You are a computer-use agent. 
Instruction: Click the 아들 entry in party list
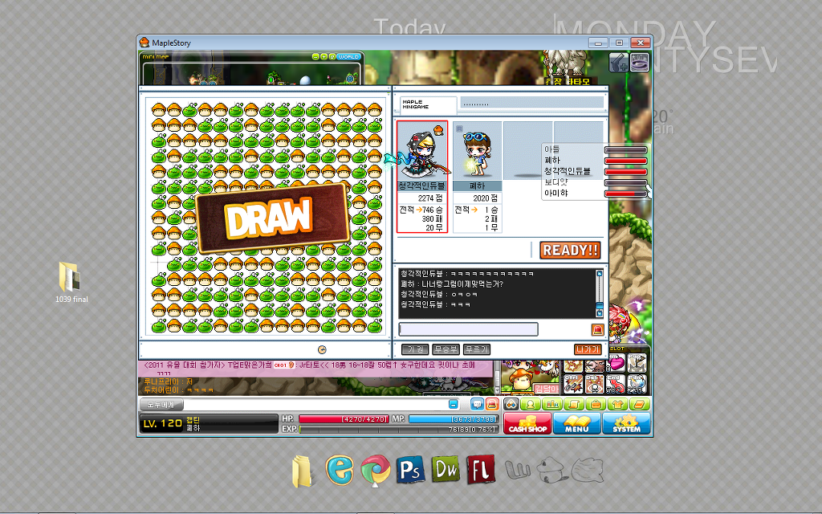tap(552, 149)
